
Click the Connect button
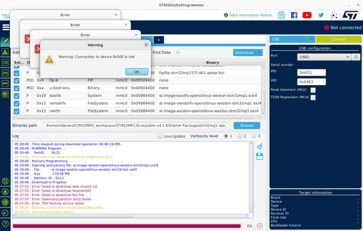(x=339, y=39)
